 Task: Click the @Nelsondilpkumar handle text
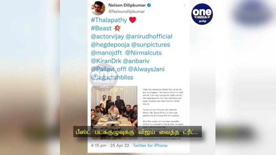[x=127, y=12]
